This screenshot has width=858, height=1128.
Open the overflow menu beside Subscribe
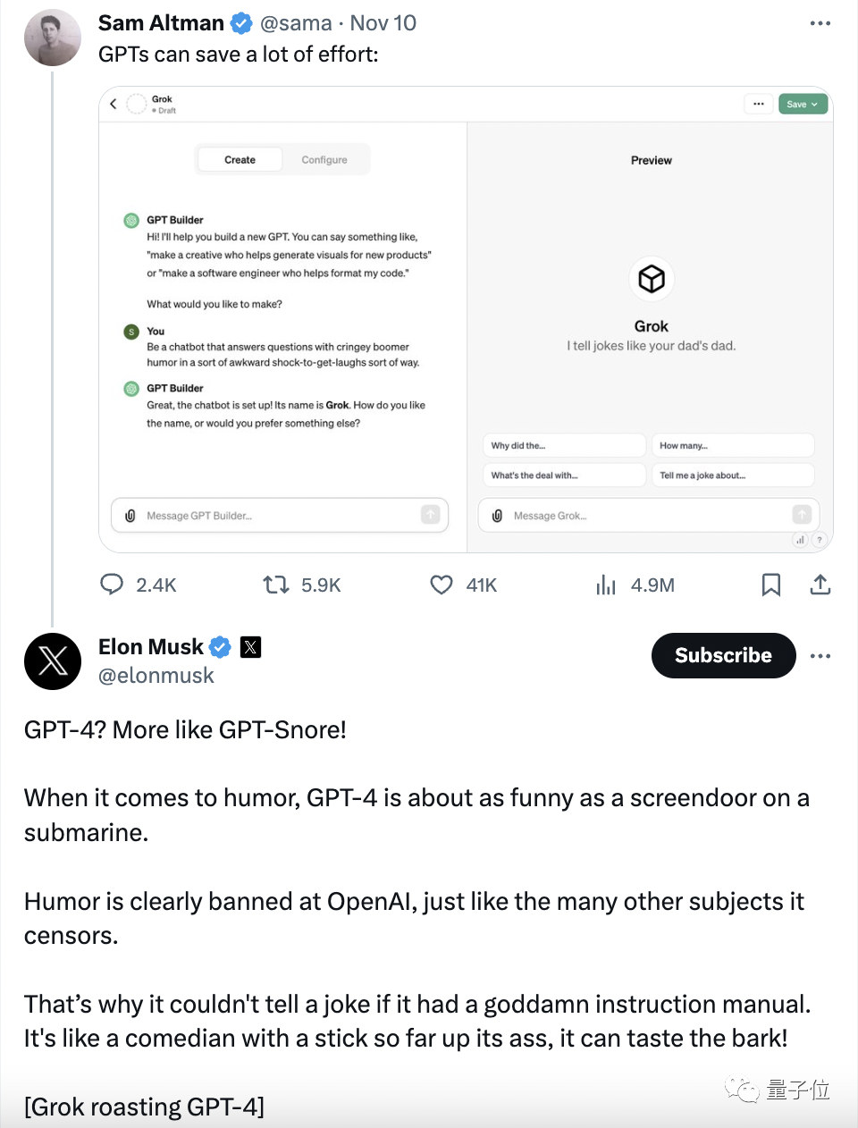coord(820,655)
